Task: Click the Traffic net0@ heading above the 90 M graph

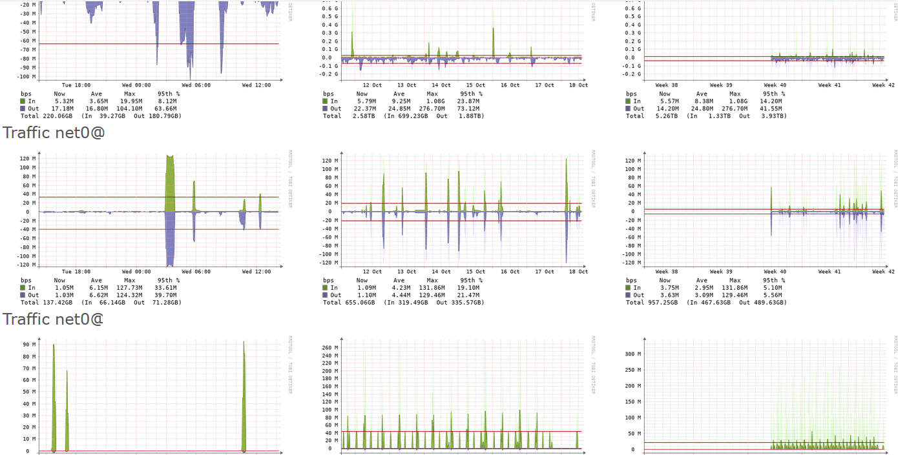Action: point(54,319)
